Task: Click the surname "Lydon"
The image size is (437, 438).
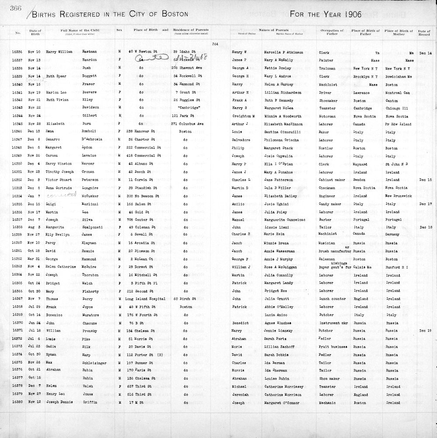Action: 87,147
